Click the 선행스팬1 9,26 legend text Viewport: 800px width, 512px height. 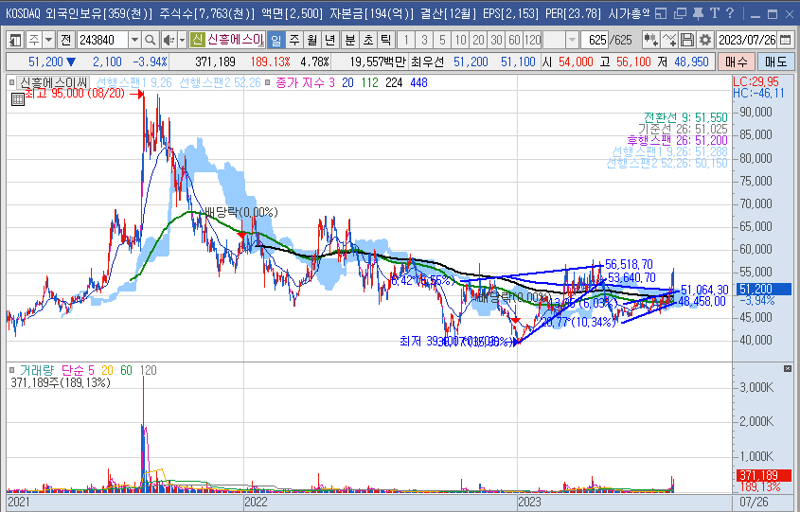click(x=134, y=82)
